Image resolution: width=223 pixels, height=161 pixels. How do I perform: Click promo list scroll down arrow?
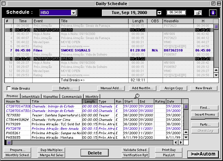point(186,137)
